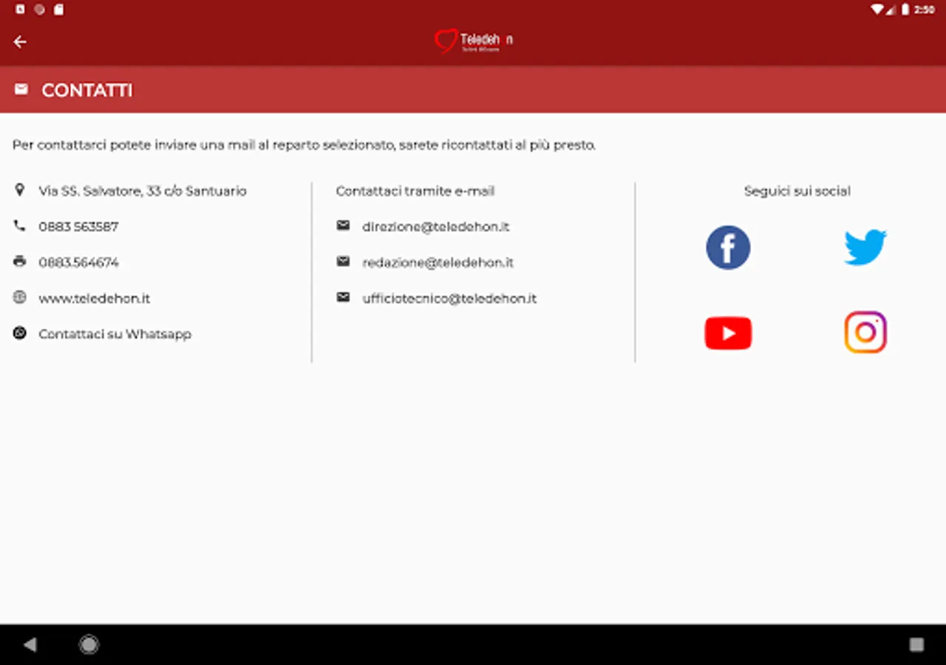This screenshot has height=665, width=946.
Task: Tap the Android recent apps square
Action: click(x=916, y=645)
